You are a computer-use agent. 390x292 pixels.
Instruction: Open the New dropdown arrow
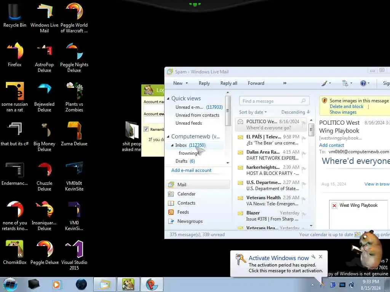pyautogui.click(x=187, y=83)
